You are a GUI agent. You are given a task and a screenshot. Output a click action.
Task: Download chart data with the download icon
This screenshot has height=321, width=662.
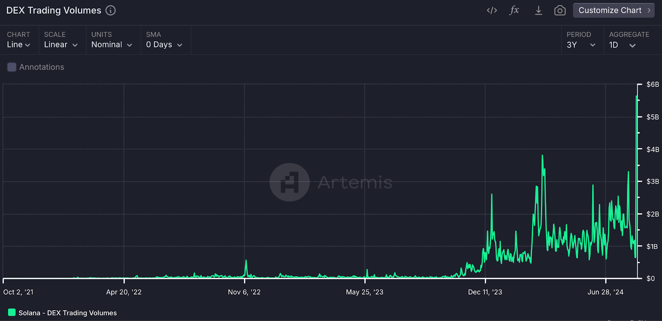coord(538,10)
